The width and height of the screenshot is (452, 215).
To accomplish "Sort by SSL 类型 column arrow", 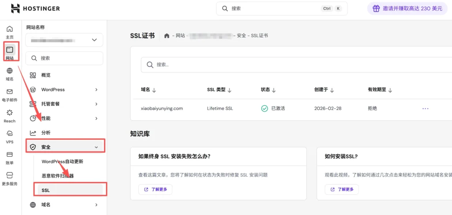I will click(x=230, y=90).
